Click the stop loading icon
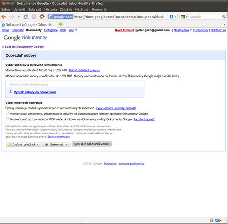 click(34, 17)
